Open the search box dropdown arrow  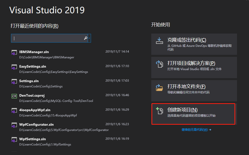point(89,38)
